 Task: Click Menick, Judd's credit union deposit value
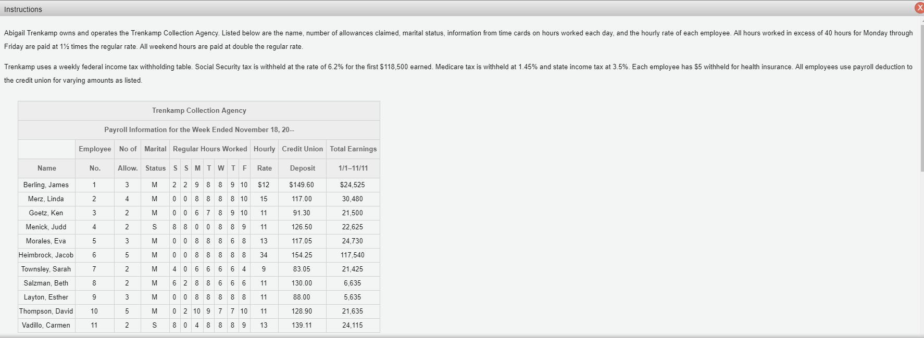pyautogui.click(x=302, y=227)
